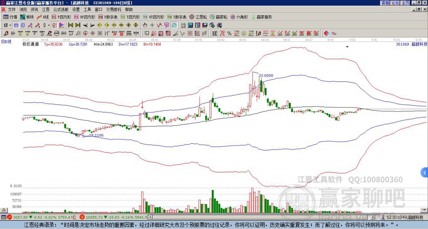Screen dimensions: 428x229
Task: Select the circled gold 金 icon
Action: click(244, 33)
